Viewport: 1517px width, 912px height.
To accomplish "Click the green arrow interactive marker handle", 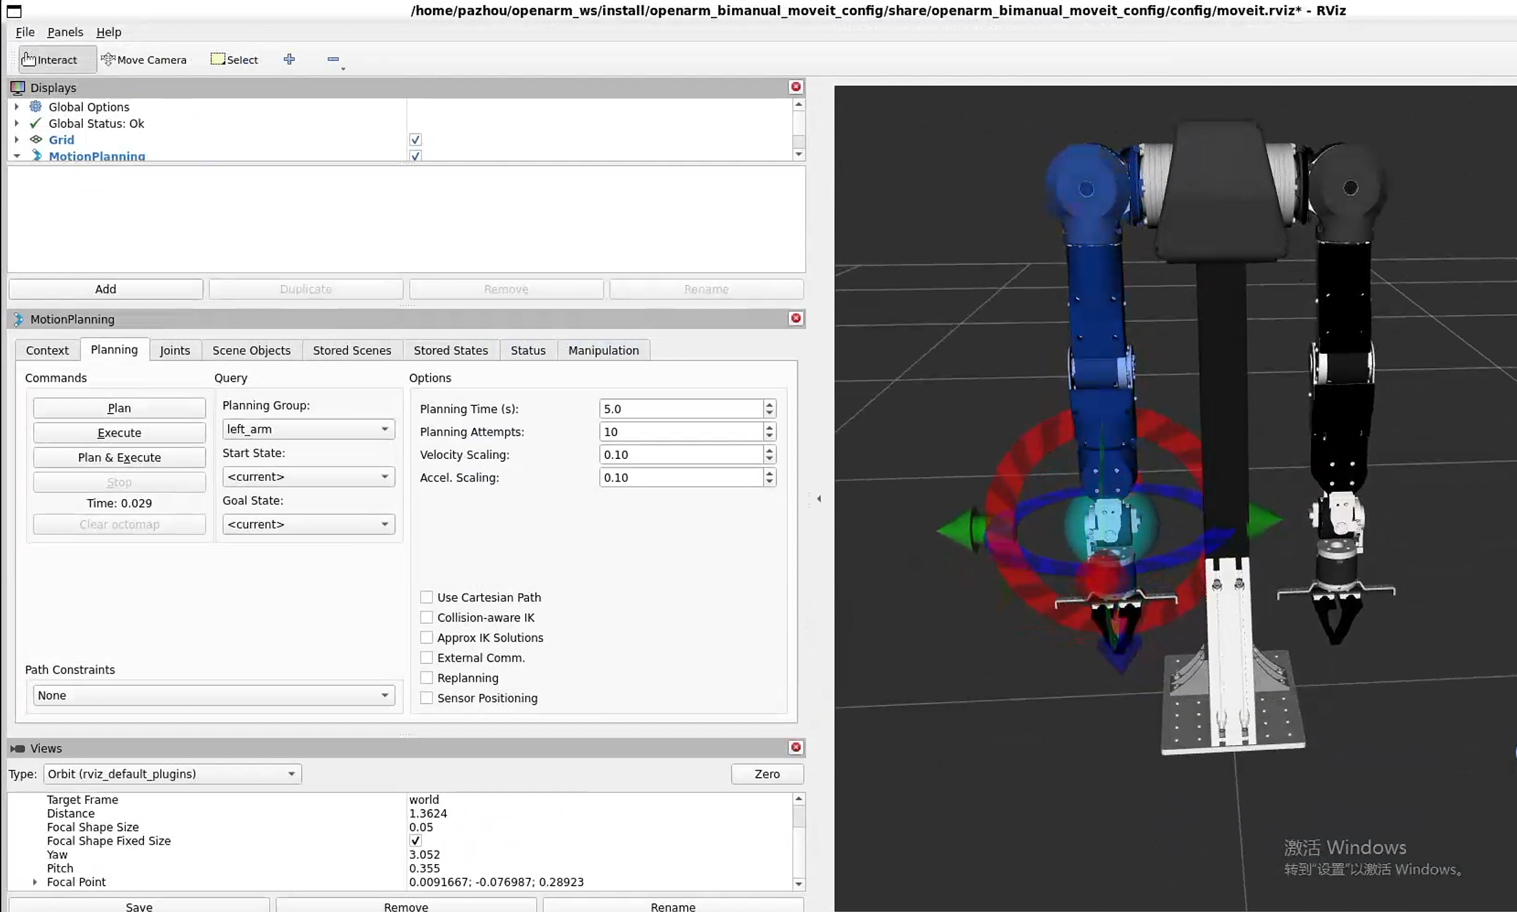I will tap(958, 530).
